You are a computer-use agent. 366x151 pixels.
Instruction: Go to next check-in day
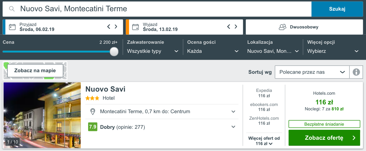(x=116, y=27)
